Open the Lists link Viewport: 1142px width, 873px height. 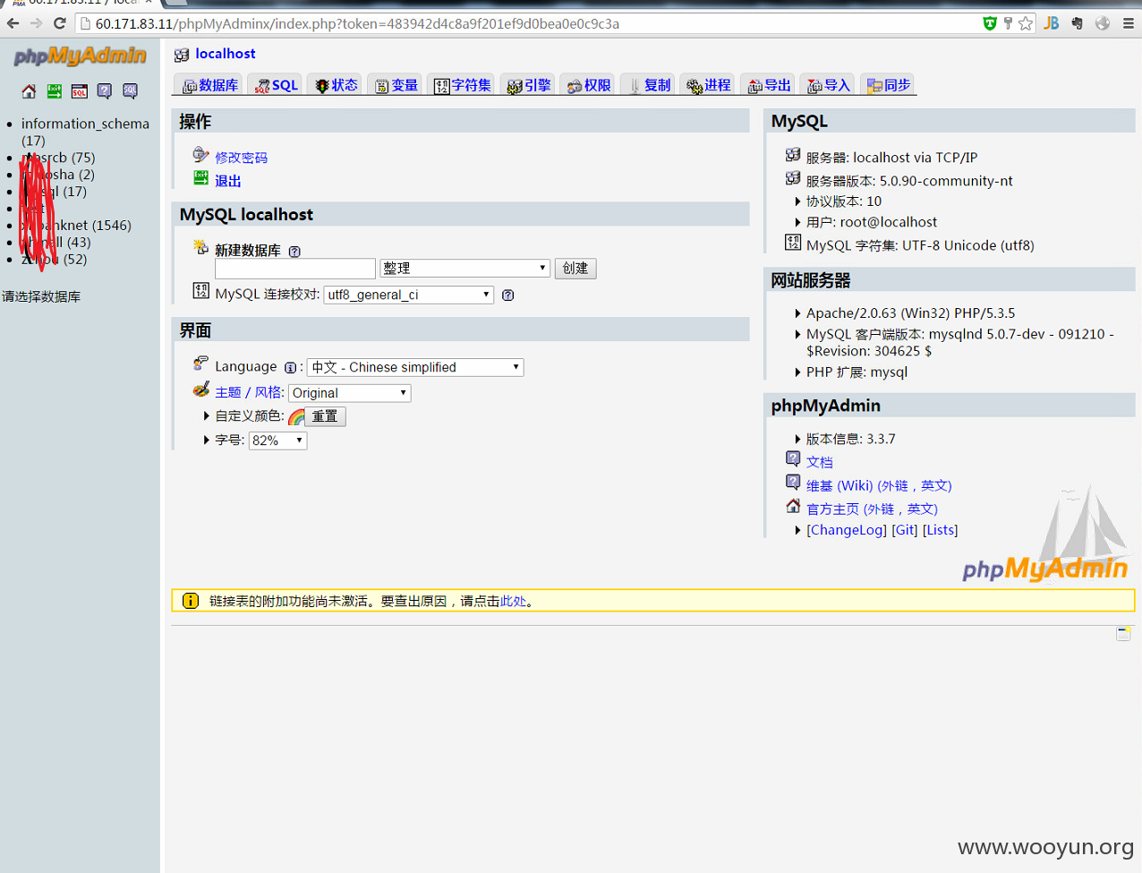[x=940, y=530]
